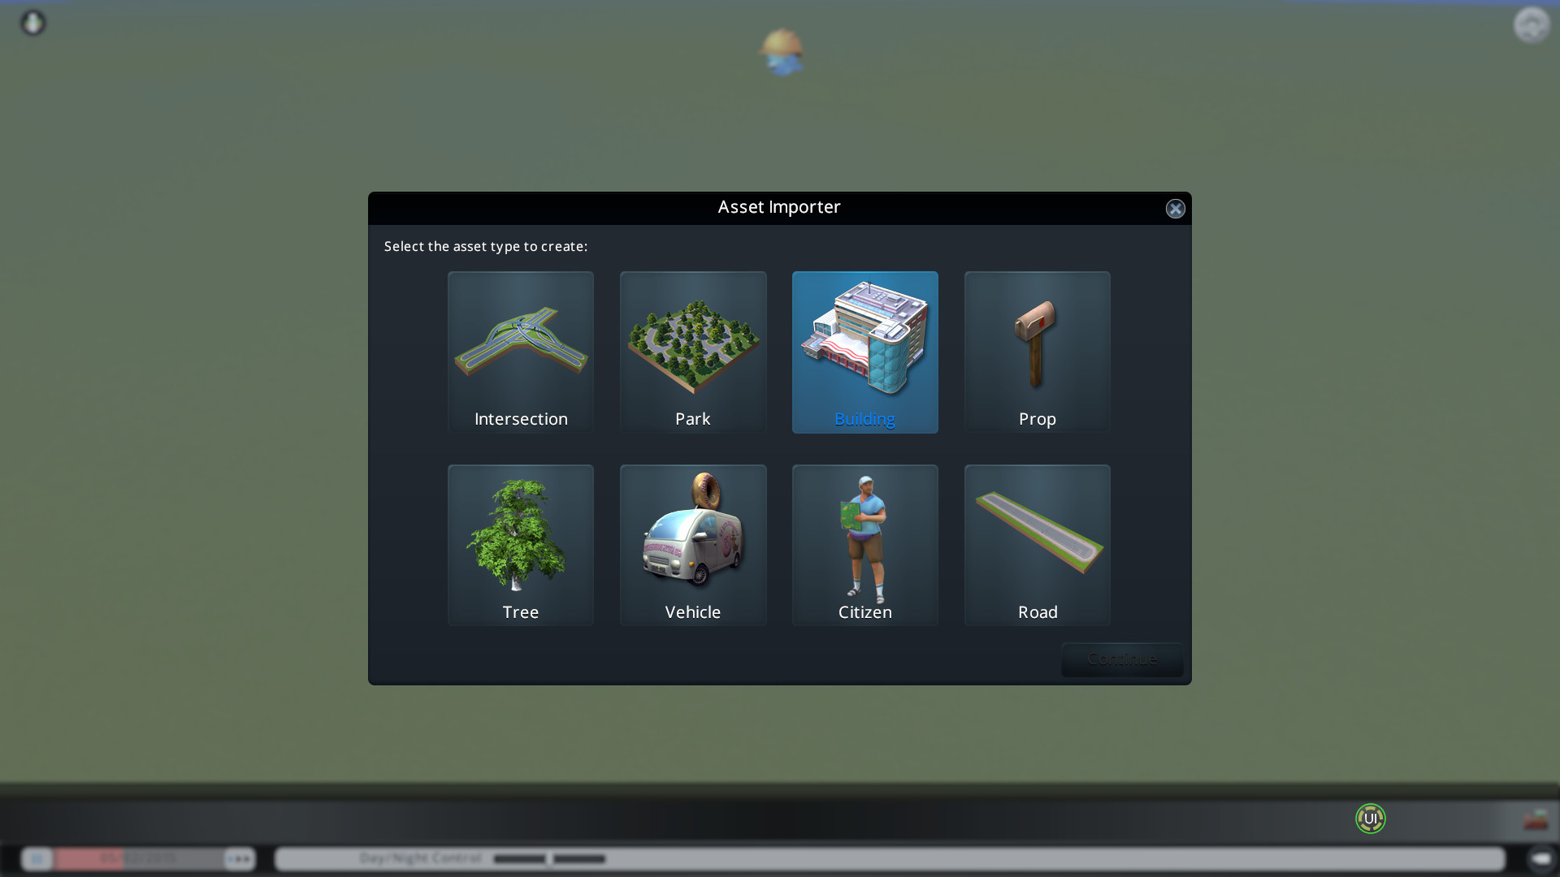Click the date progress bar
The width and height of the screenshot is (1560, 877).
tap(138, 858)
